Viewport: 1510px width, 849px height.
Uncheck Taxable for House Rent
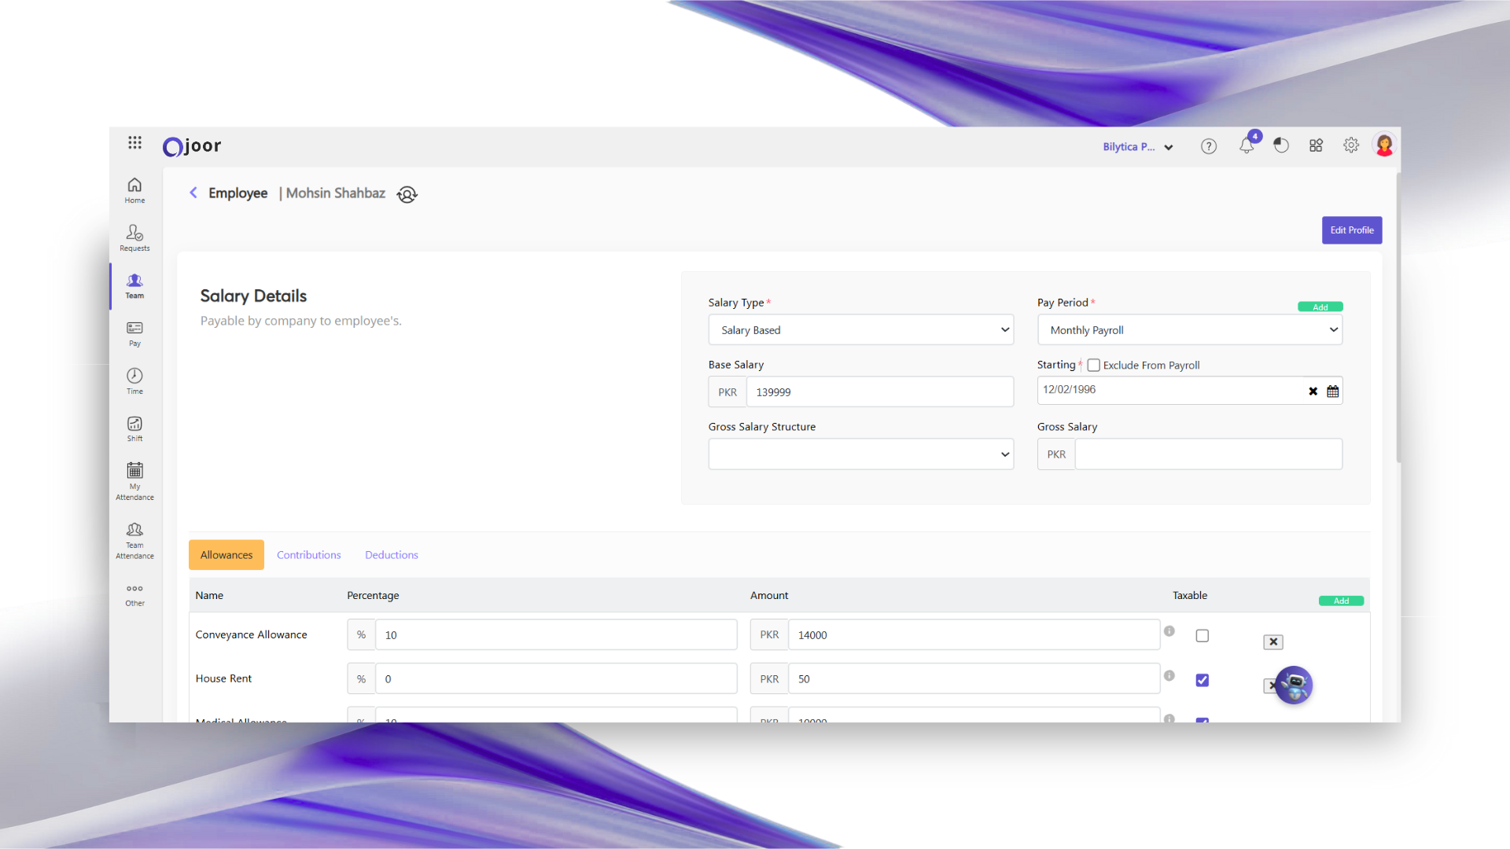tap(1202, 680)
